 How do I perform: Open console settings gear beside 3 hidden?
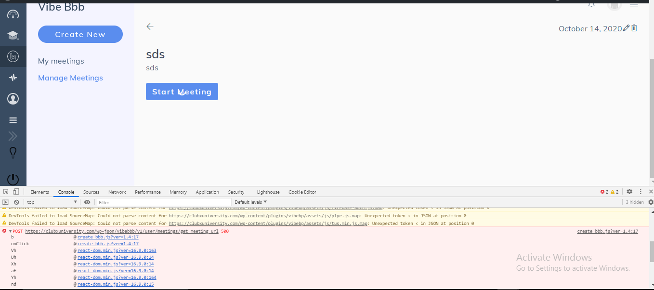(x=651, y=202)
